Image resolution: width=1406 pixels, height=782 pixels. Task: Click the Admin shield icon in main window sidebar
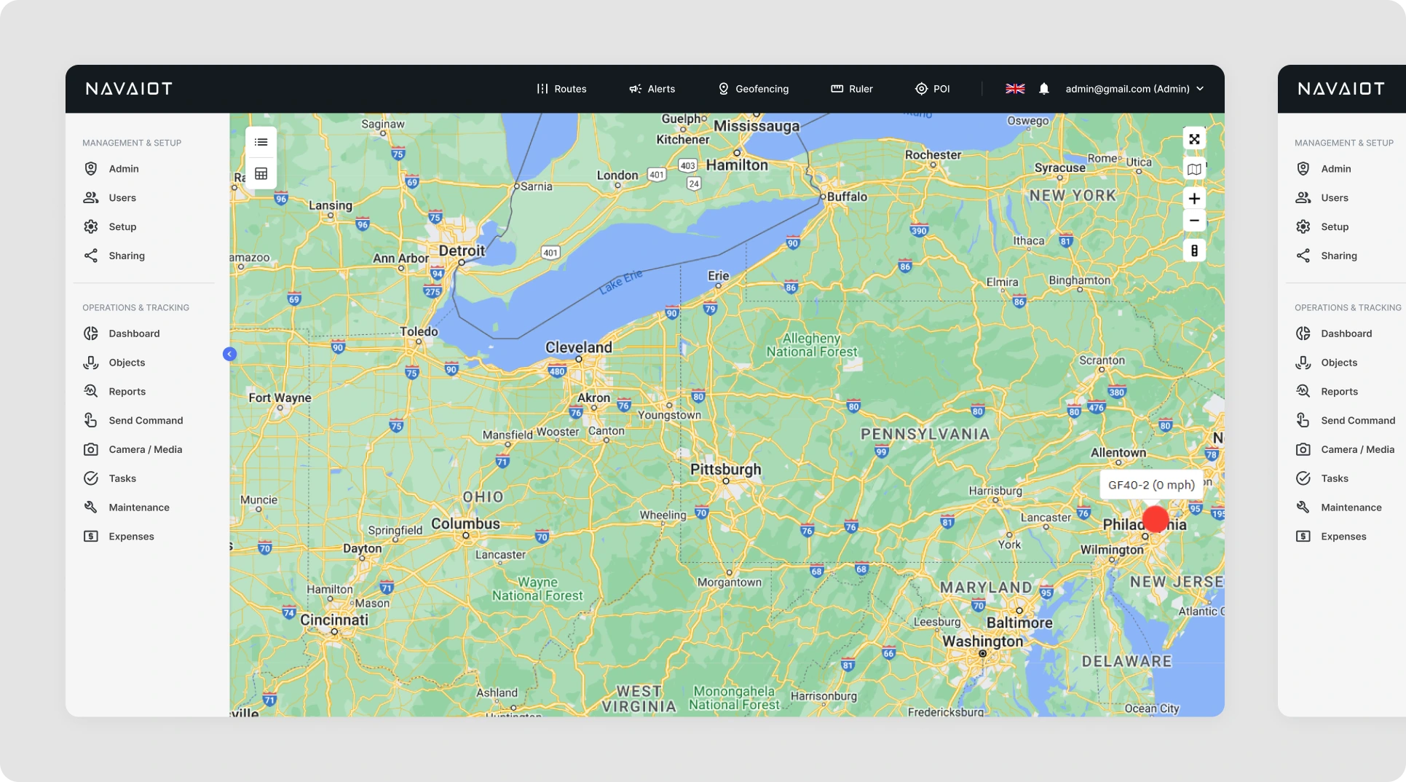click(x=91, y=168)
